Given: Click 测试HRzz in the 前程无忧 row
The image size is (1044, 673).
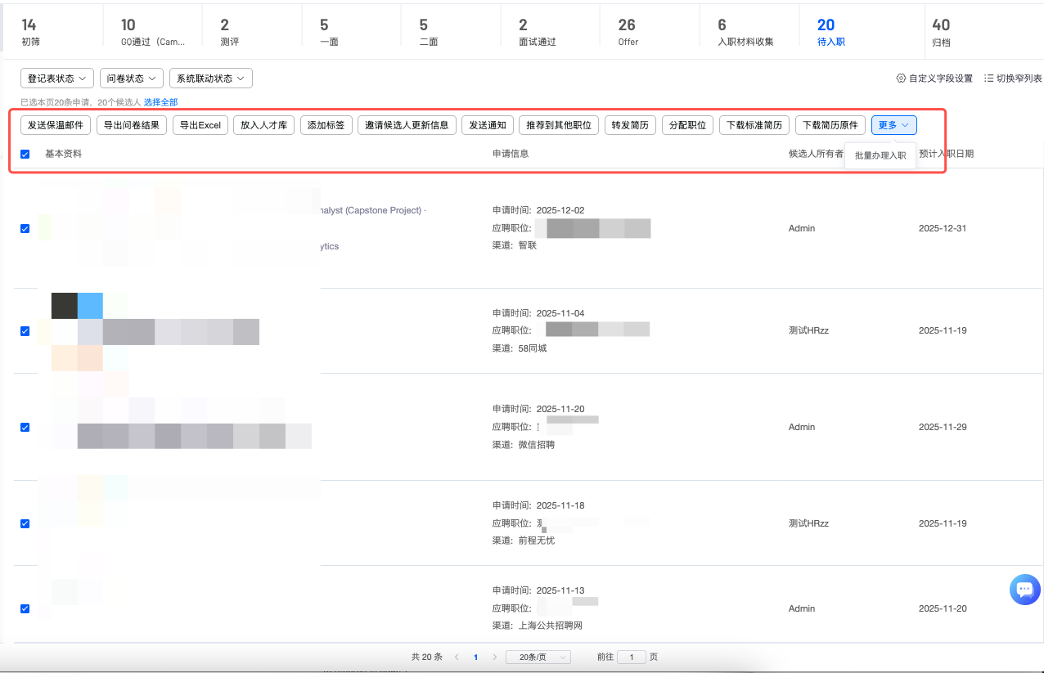Looking at the screenshot, I should click(809, 523).
